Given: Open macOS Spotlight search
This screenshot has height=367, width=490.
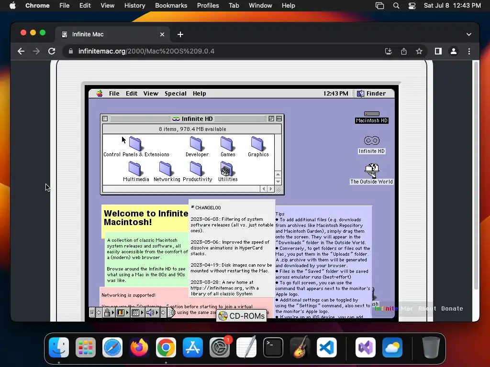Looking at the screenshot, I should (x=396, y=6).
